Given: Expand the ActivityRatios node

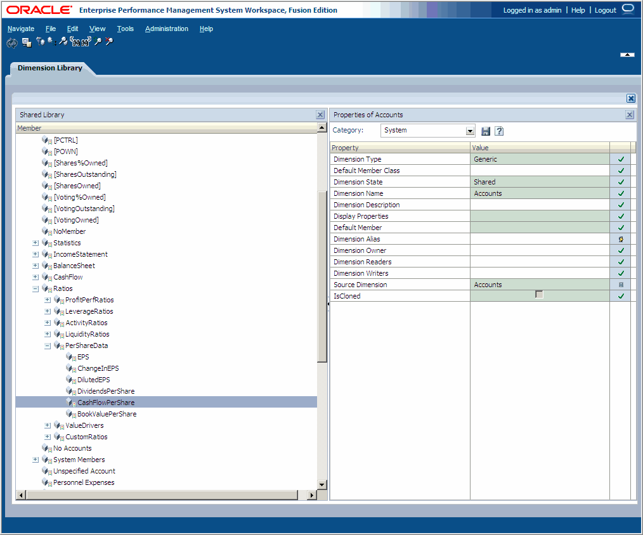Looking at the screenshot, I should pyautogui.click(x=48, y=323).
